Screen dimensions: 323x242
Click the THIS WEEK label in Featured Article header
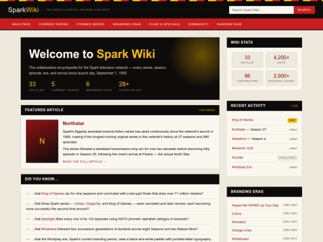[207, 110]
